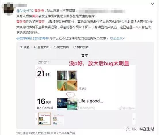This screenshot has width=159, height=135.
Task: Click the main expanded image
Action: 85,82
